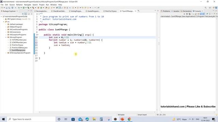Click Remove All Terminated Launches icon
The image size is (218, 122).
189,14
